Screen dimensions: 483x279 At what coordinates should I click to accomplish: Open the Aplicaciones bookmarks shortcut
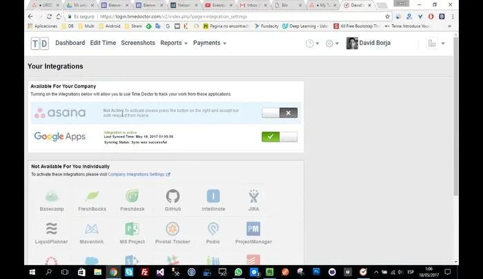[x=43, y=26]
